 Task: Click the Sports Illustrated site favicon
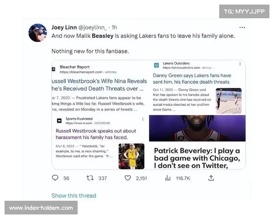[x=59, y=120]
